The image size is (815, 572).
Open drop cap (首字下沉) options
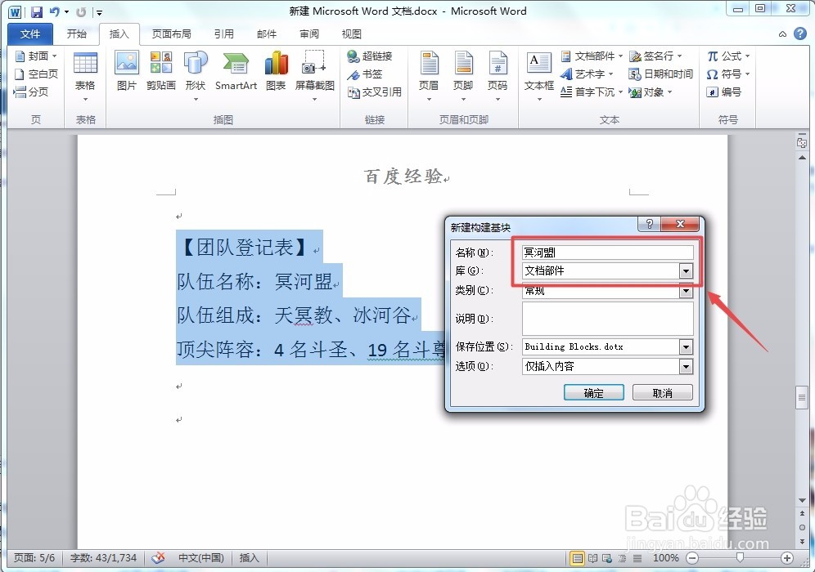click(592, 92)
